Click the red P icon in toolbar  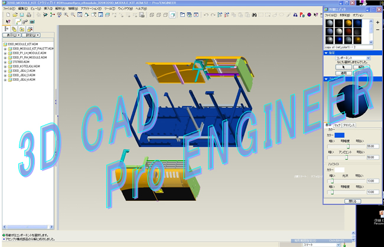[302, 15]
